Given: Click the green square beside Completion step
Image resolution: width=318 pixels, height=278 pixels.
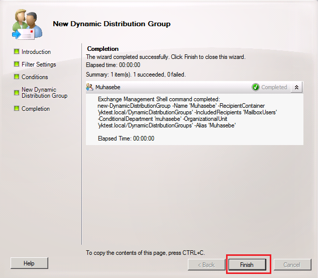Looking at the screenshot, I should coord(17,108).
